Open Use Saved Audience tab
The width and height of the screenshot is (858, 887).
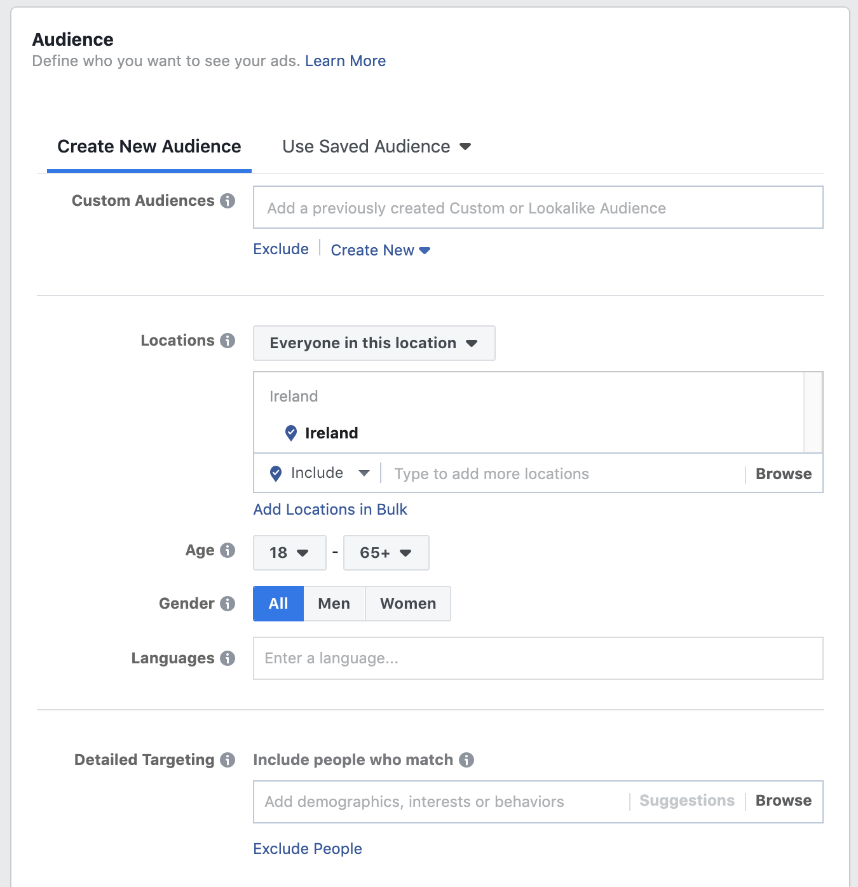[376, 147]
